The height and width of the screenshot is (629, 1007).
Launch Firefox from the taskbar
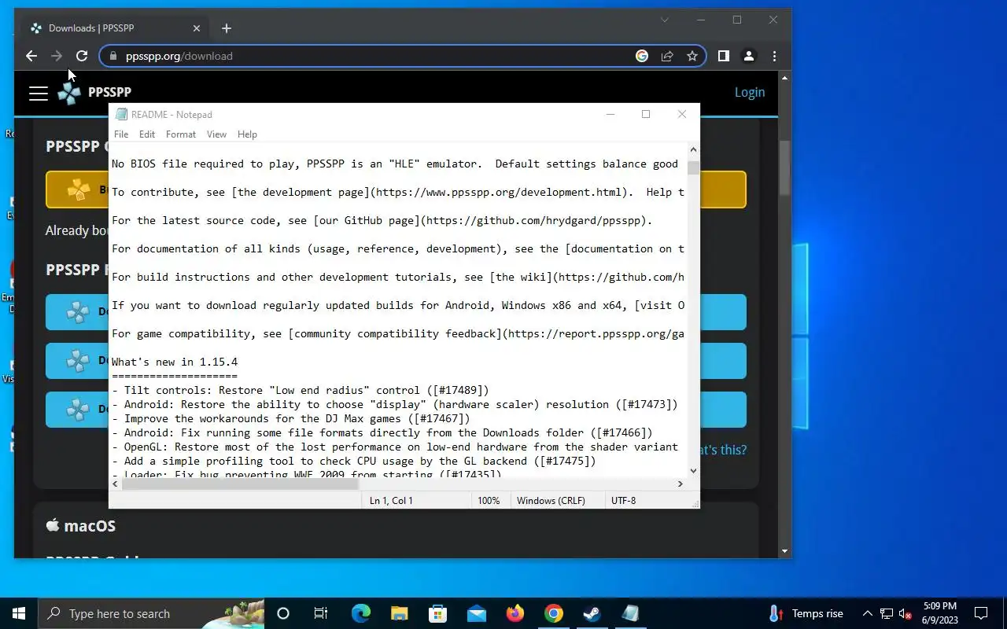515,613
